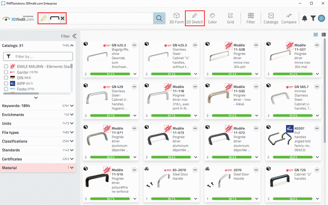This screenshot has height=205, width=328.
Task: Click the main search input field
Action: (110, 18)
